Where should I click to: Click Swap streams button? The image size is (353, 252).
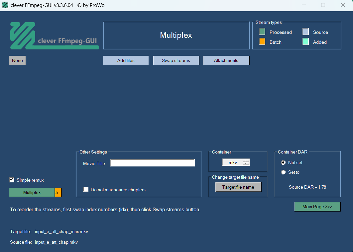(176, 60)
